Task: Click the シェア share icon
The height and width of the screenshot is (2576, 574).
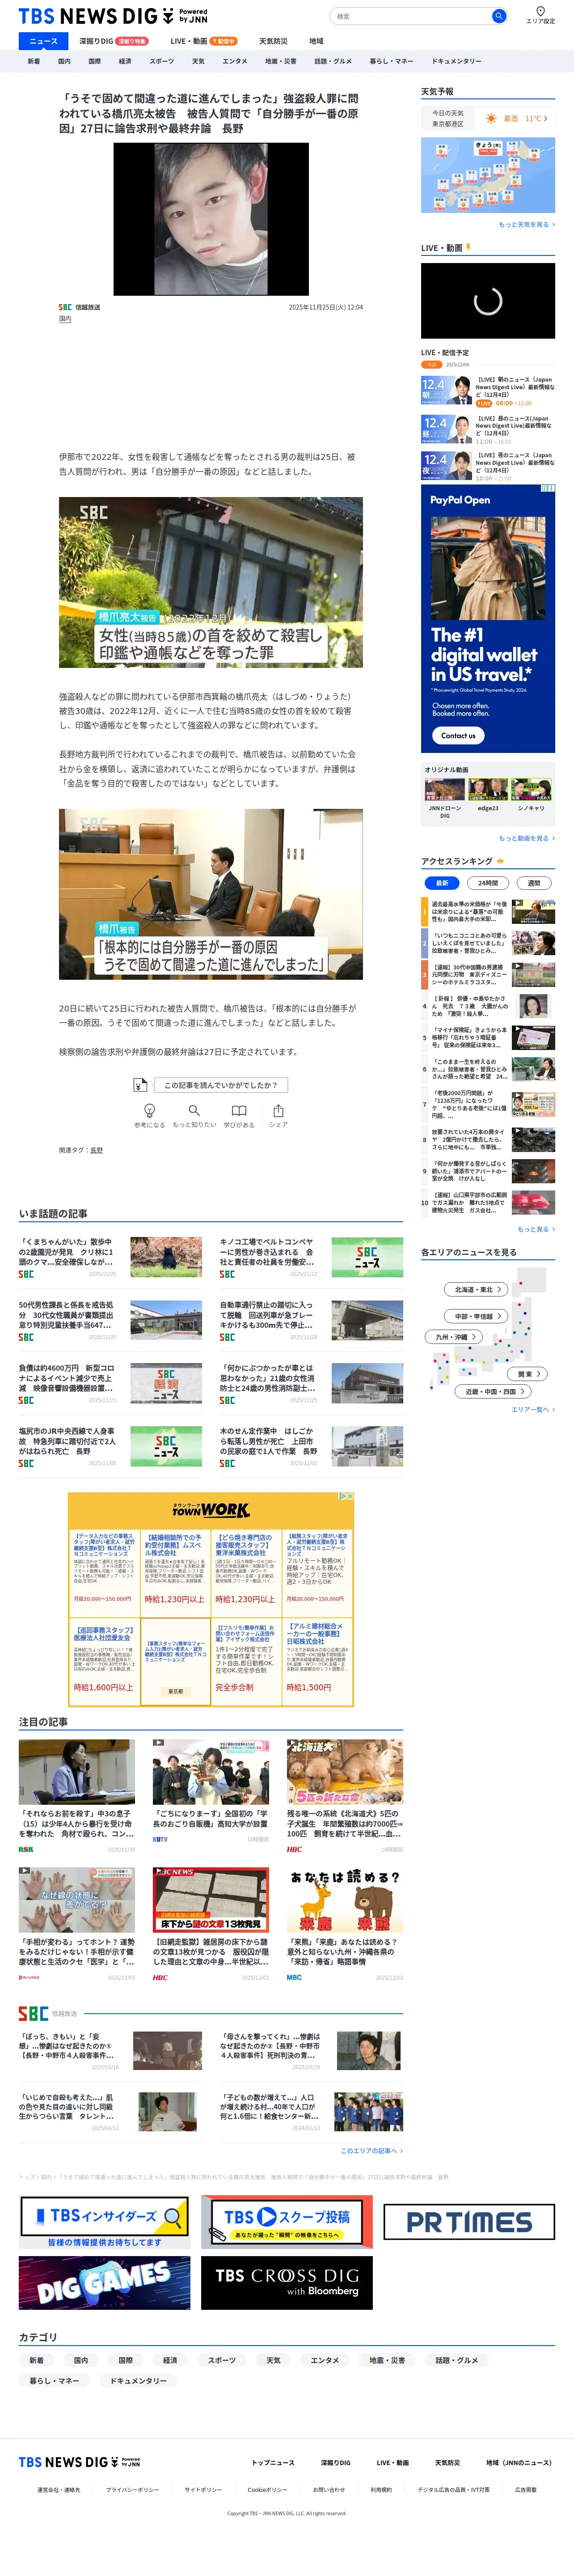Action: (278, 1110)
